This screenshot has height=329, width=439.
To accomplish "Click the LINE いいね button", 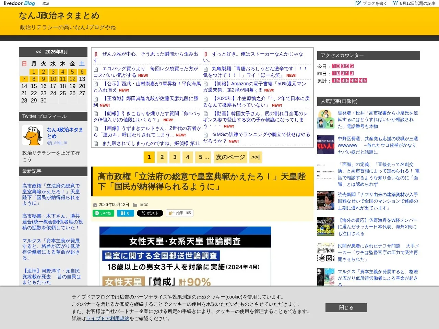I will pos(103,213).
